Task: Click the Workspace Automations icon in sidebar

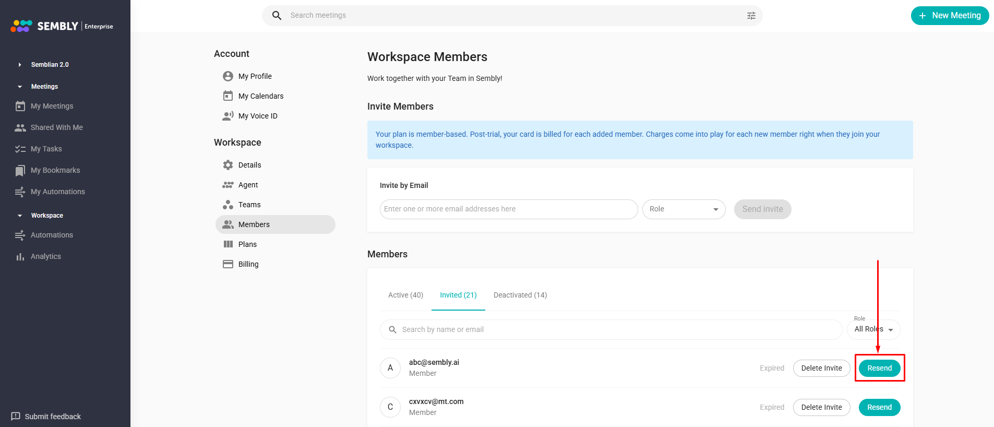Action: pos(20,235)
